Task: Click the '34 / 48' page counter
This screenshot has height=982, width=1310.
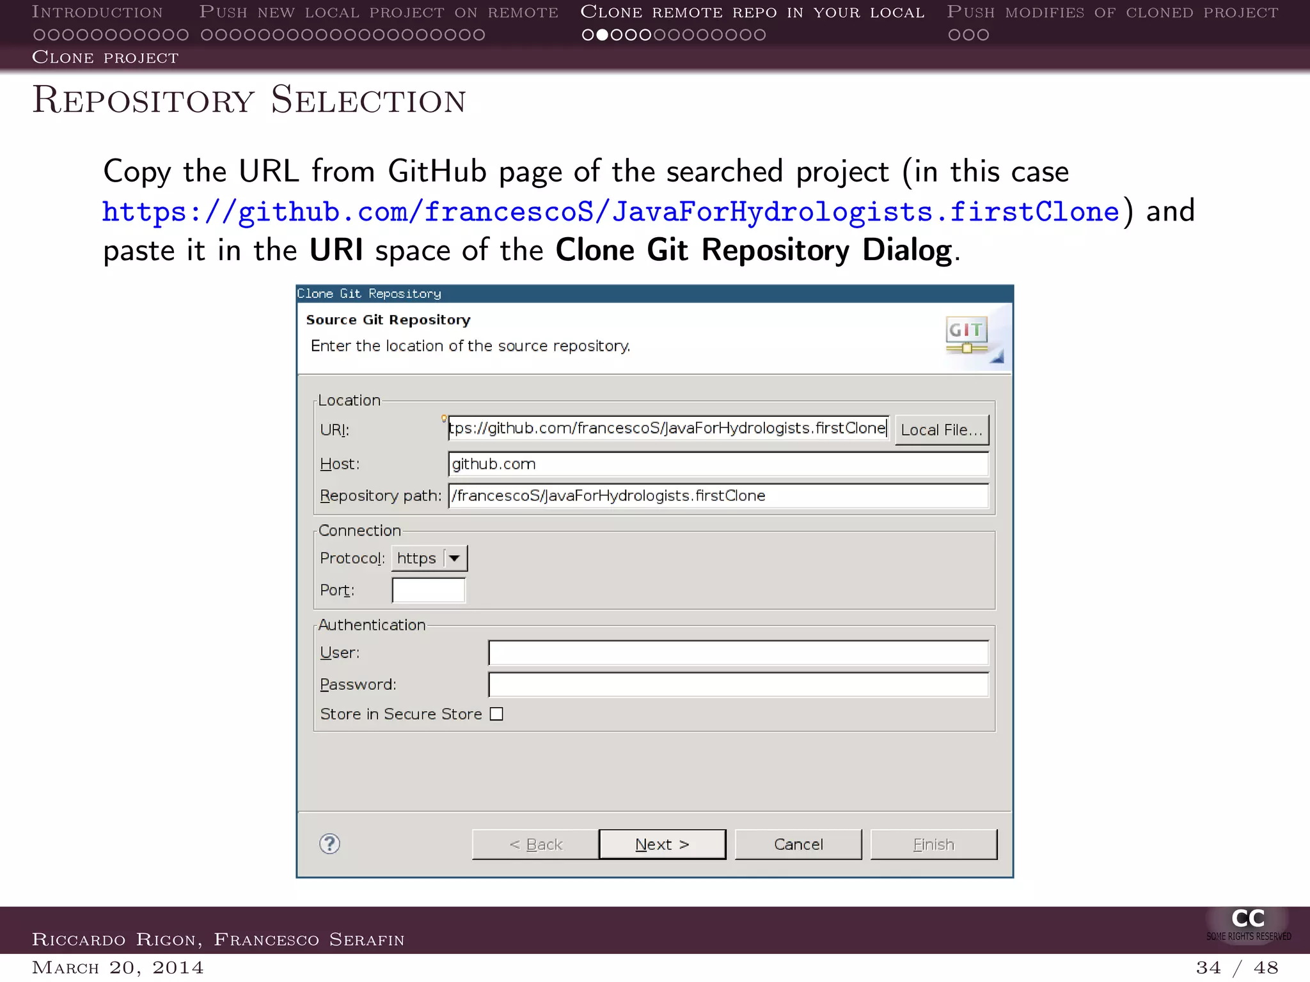Action: (1237, 967)
